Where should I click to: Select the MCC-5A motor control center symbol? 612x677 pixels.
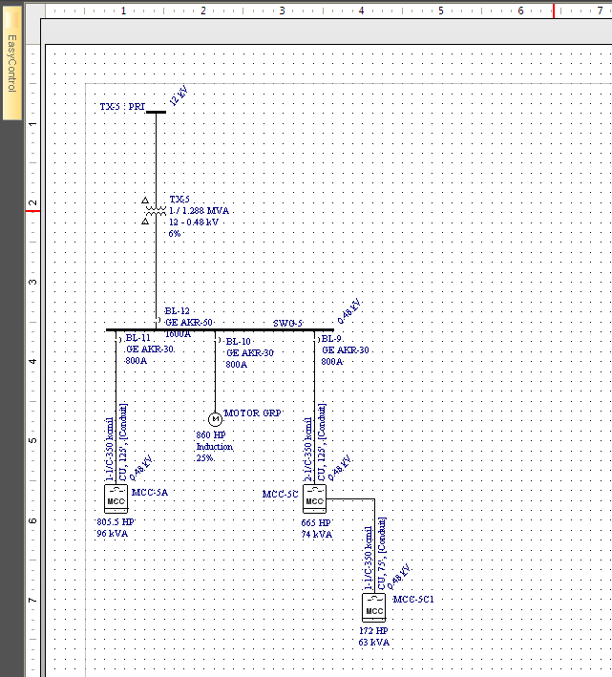[x=116, y=499]
